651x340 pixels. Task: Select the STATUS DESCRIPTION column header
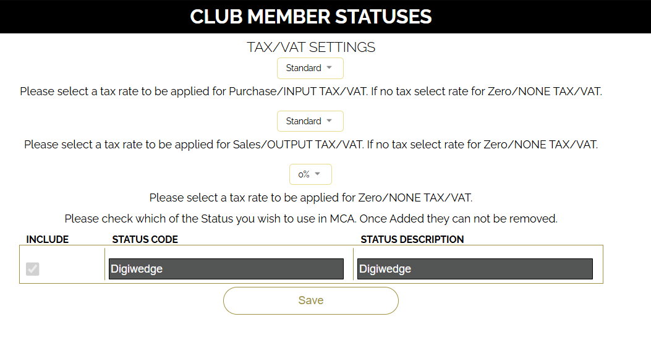[x=412, y=239]
